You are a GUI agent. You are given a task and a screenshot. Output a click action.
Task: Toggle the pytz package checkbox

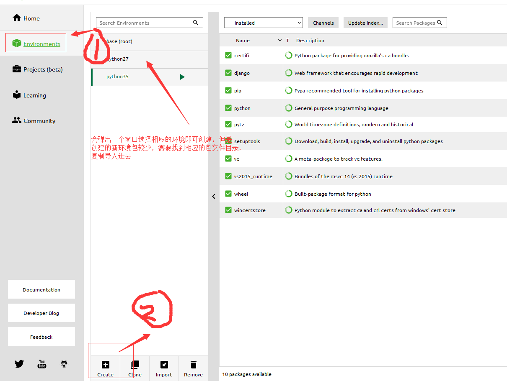[x=228, y=124]
